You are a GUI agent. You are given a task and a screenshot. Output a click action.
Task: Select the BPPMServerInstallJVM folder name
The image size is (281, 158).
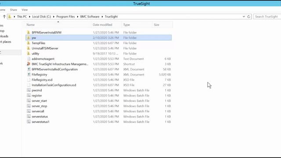pyautogui.click(x=47, y=32)
